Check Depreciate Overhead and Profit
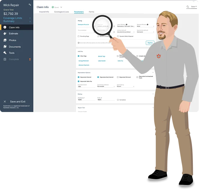 (x=137, y=77)
